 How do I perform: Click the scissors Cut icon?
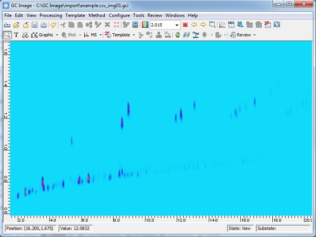click(63, 25)
